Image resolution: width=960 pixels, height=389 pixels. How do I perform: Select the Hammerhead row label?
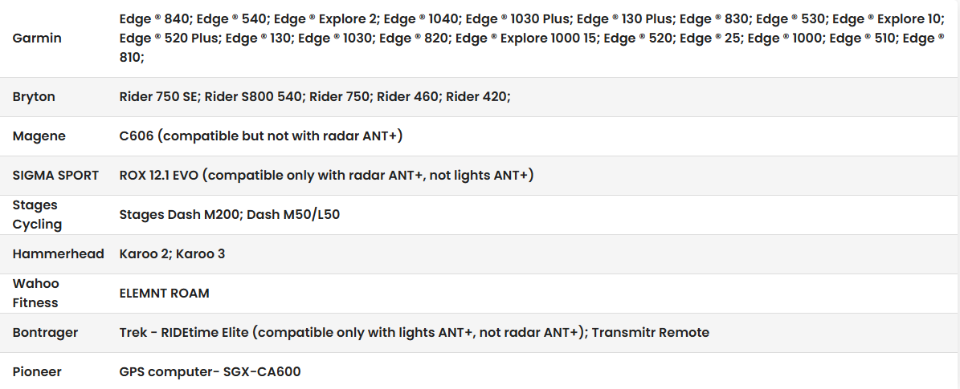click(58, 253)
